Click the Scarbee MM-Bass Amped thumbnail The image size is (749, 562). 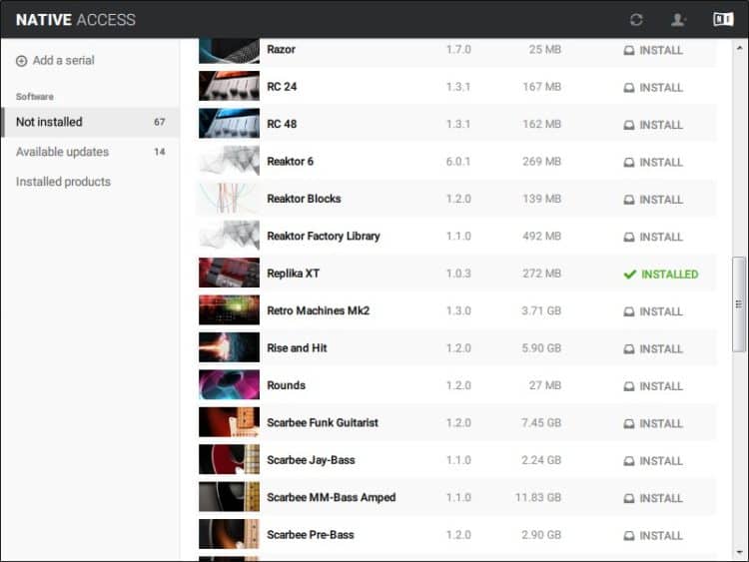(x=229, y=496)
